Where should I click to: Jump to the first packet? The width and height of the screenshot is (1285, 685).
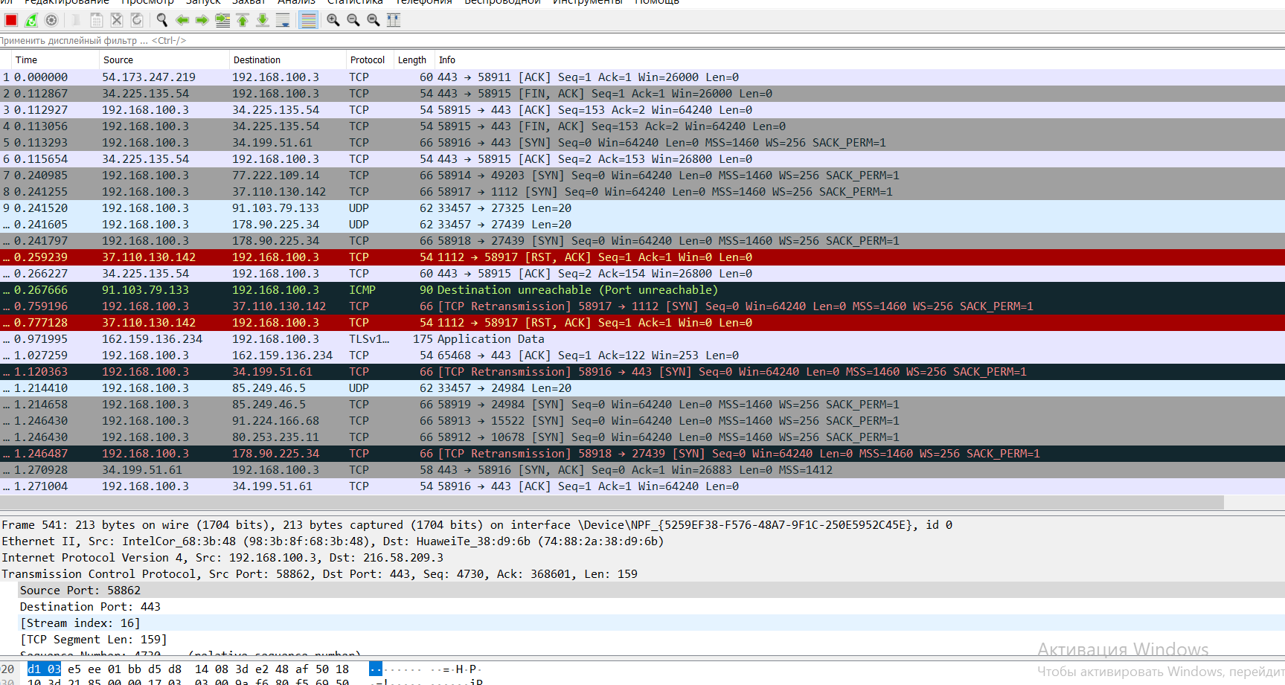pos(243,20)
